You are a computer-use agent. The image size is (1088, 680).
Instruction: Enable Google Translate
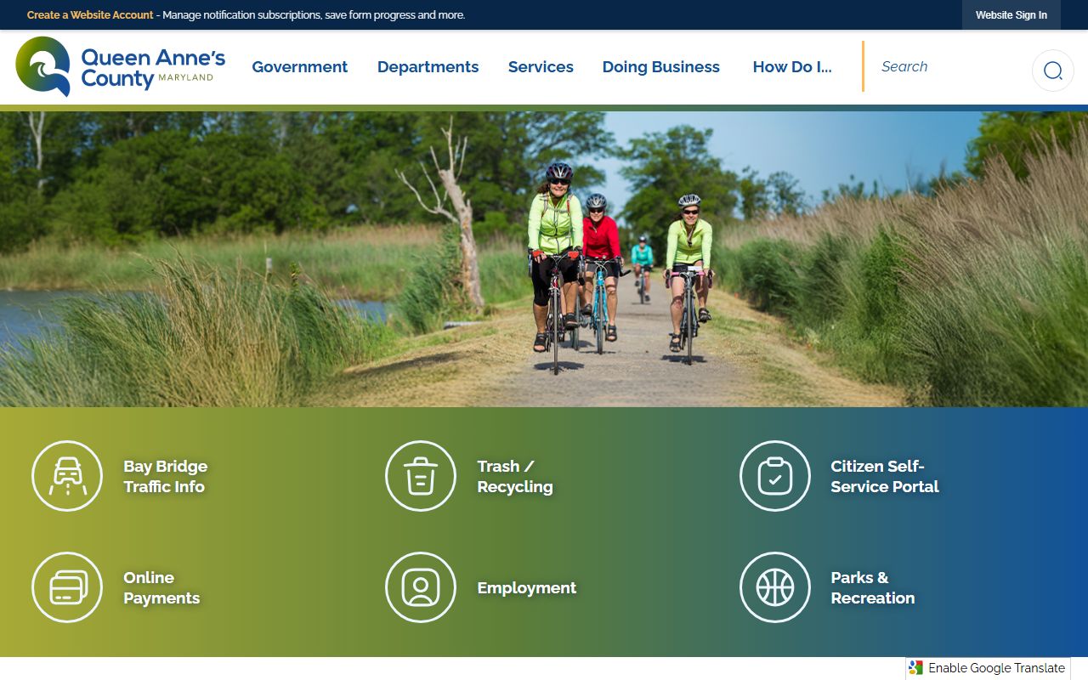pos(988,668)
